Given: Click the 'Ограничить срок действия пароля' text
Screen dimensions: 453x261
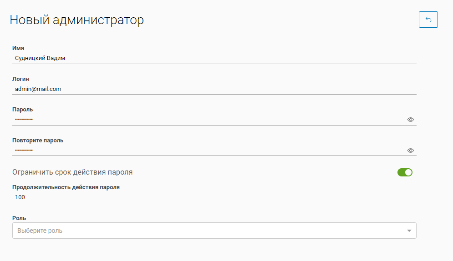Looking at the screenshot, I should (72, 172).
